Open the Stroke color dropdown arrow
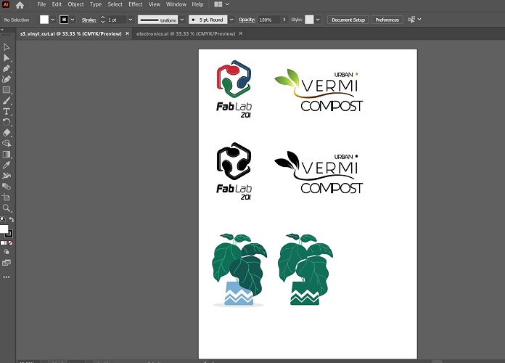Viewport: 505px width, 363px height. tap(73, 20)
